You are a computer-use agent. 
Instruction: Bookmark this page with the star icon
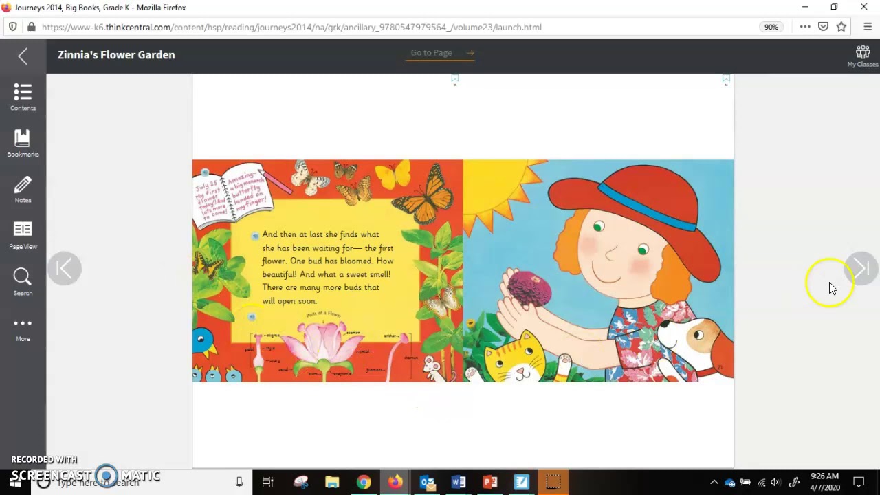click(x=841, y=27)
